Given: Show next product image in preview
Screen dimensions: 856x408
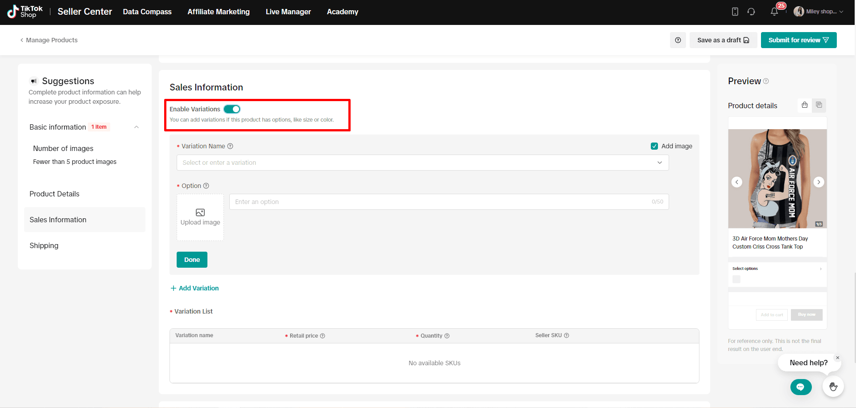Looking at the screenshot, I should click(x=819, y=182).
